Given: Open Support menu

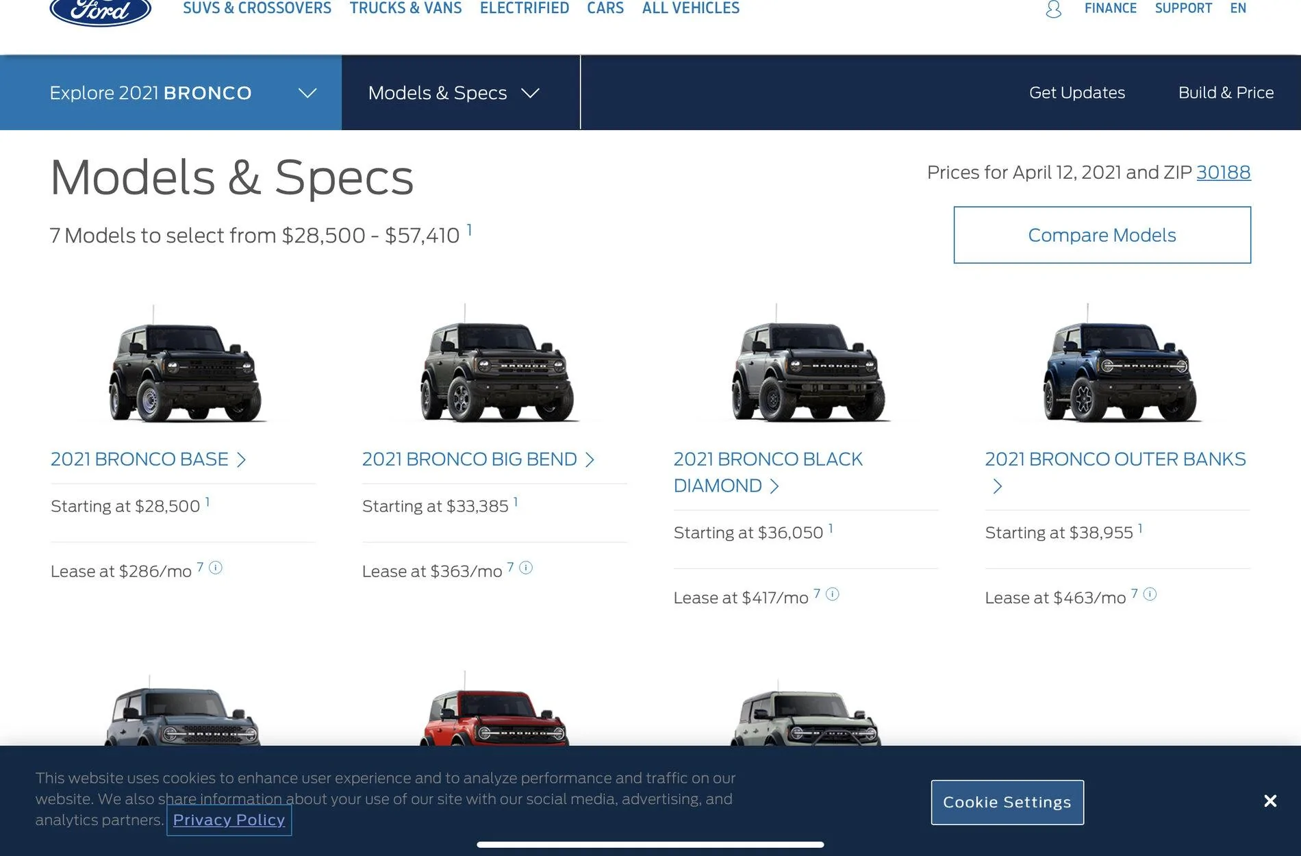Looking at the screenshot, I should [1183, 8].
